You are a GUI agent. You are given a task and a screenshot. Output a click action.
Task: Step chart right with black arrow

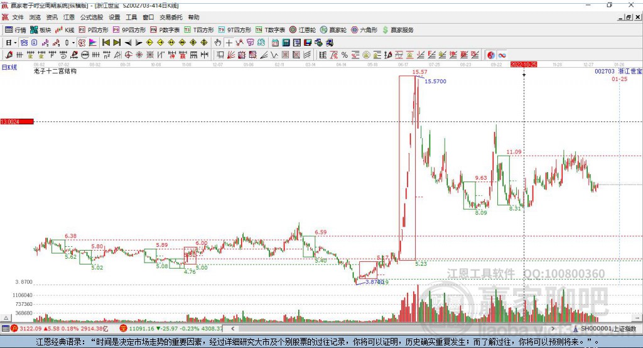[139, 43]
